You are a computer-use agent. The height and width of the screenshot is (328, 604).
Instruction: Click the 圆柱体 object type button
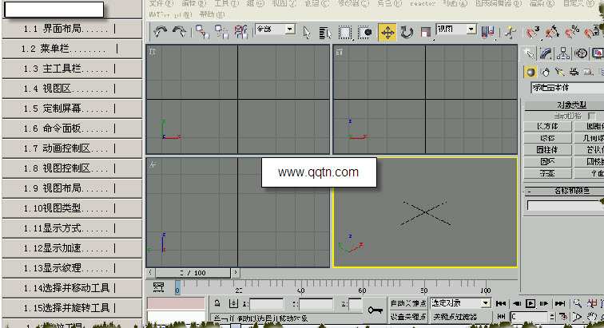click(547, 150)
